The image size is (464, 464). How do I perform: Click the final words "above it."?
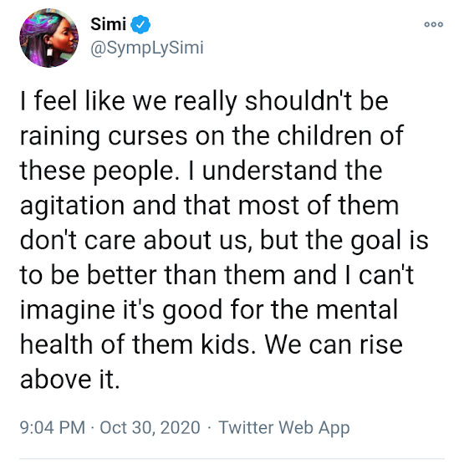click(x=70, y=380)
